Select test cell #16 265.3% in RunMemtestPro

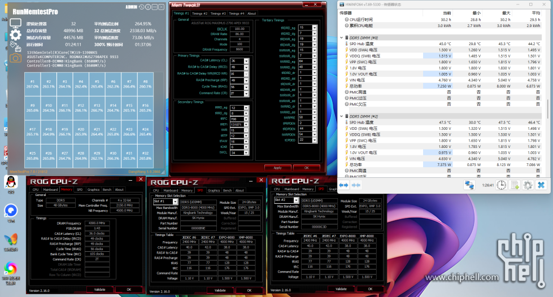[x=145, y=108]
